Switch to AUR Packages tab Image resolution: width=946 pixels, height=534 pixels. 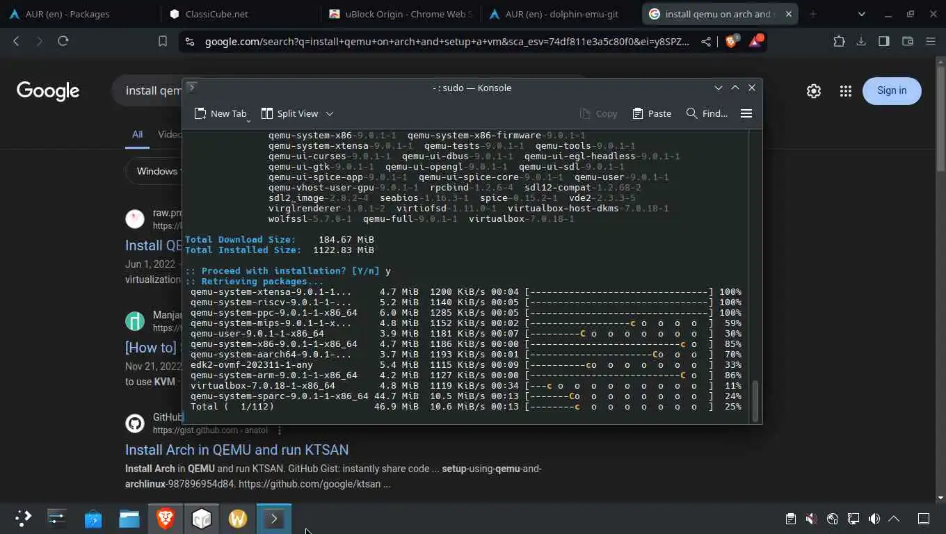[x=79, y=14]
